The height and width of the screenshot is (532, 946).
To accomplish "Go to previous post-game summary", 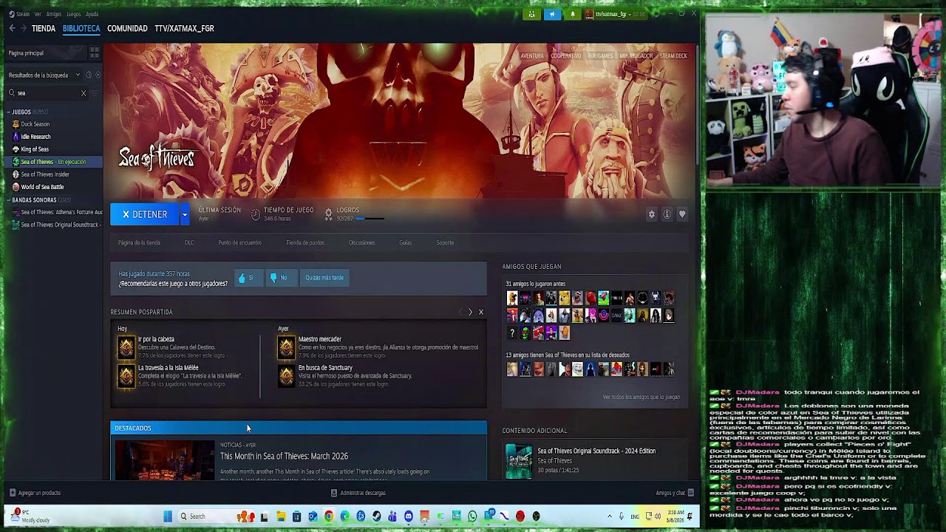I will pyautogui.click(x=460, y=312).
